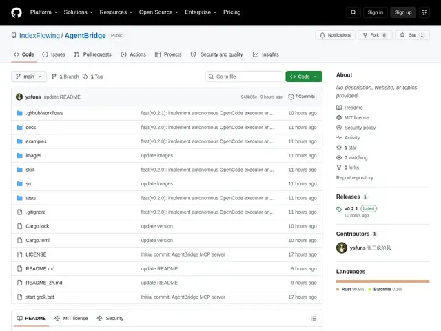Select the Code tab

(x=24, y=54)
